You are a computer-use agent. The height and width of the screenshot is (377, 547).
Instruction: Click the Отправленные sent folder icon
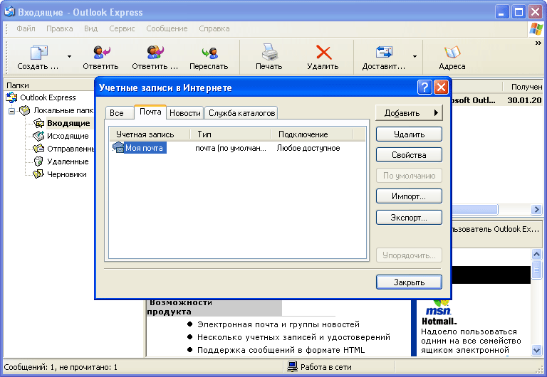(x=38, y=149)
